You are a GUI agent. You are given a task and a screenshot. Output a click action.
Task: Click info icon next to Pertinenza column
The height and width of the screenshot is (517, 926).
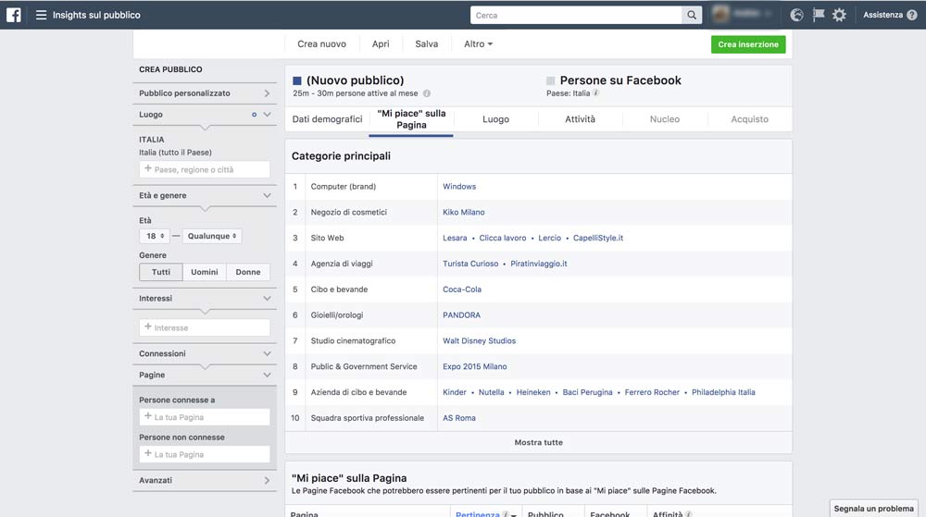[506, 514]
